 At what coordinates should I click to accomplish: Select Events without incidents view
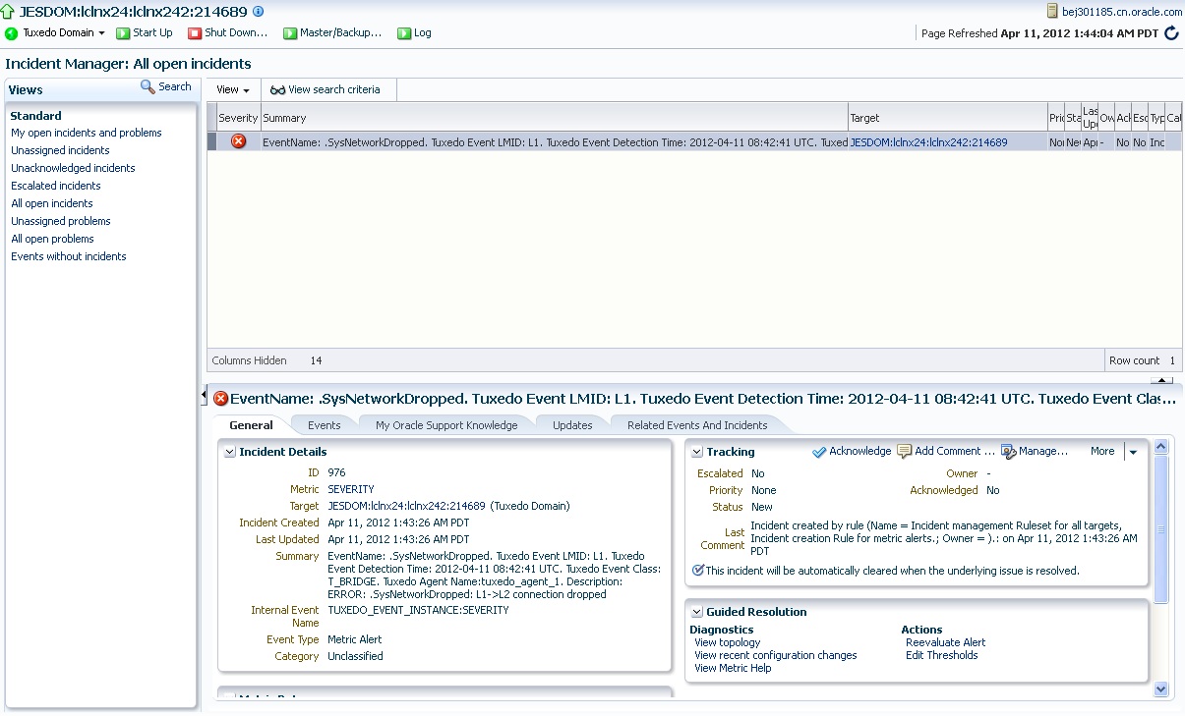tap(69, 256)
